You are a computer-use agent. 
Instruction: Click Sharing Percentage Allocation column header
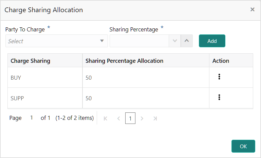(x=124, y=61)
